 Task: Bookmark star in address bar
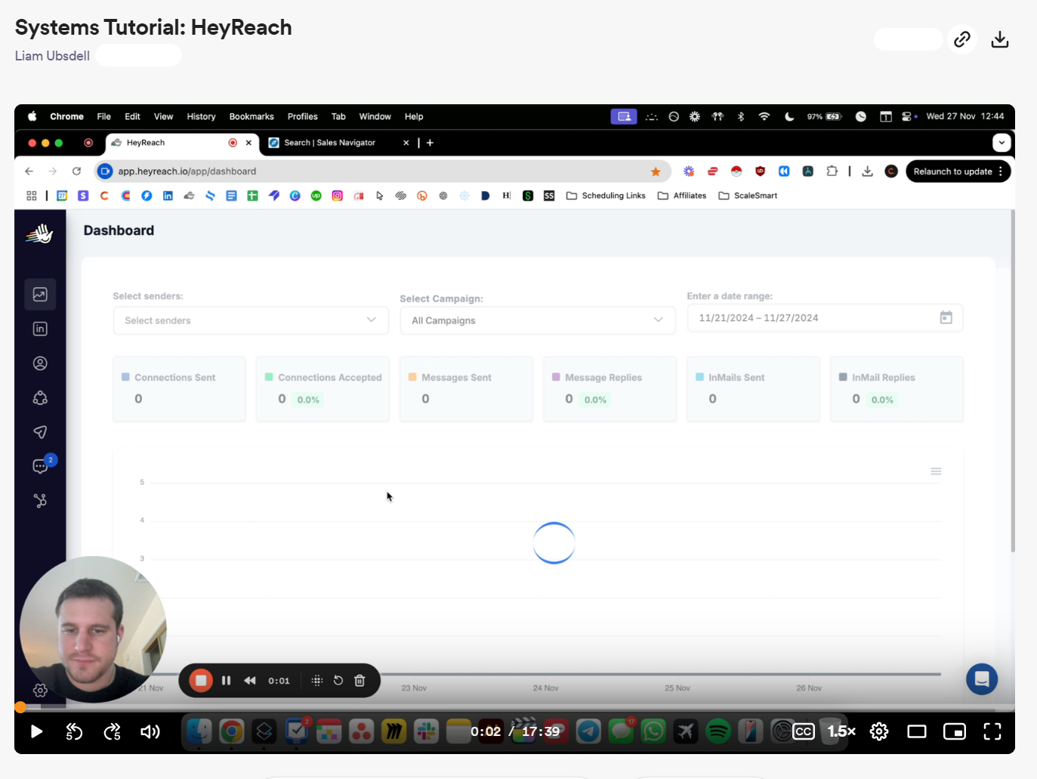click(x=656, y=172)
